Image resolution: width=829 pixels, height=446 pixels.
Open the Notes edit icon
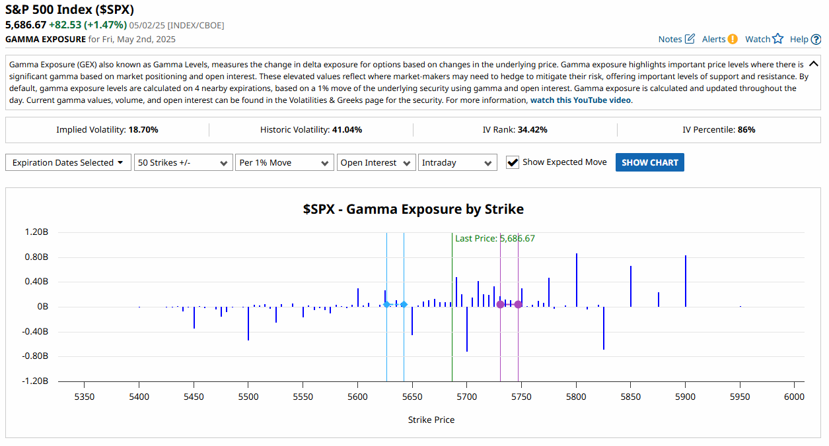690,39
